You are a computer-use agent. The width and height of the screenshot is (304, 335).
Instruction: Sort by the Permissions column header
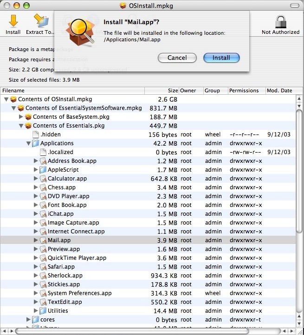click(247, 90)
